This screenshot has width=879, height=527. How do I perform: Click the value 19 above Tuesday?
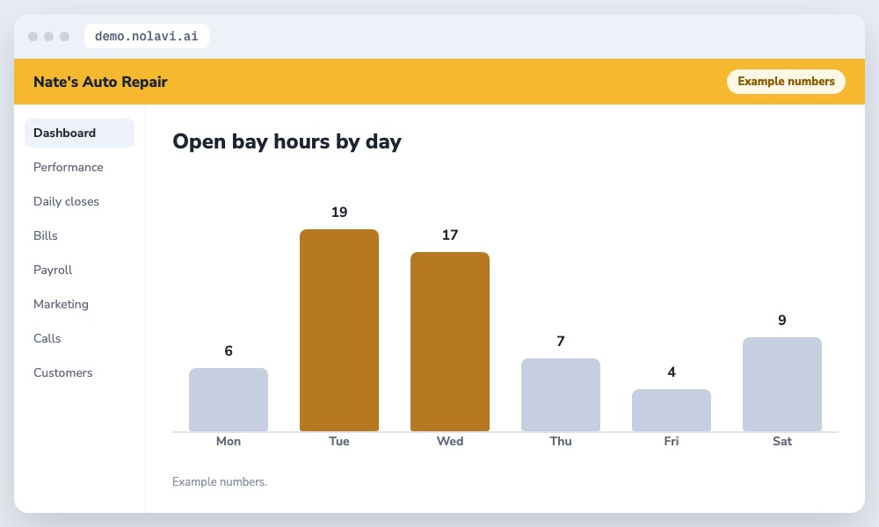[339, 213]
